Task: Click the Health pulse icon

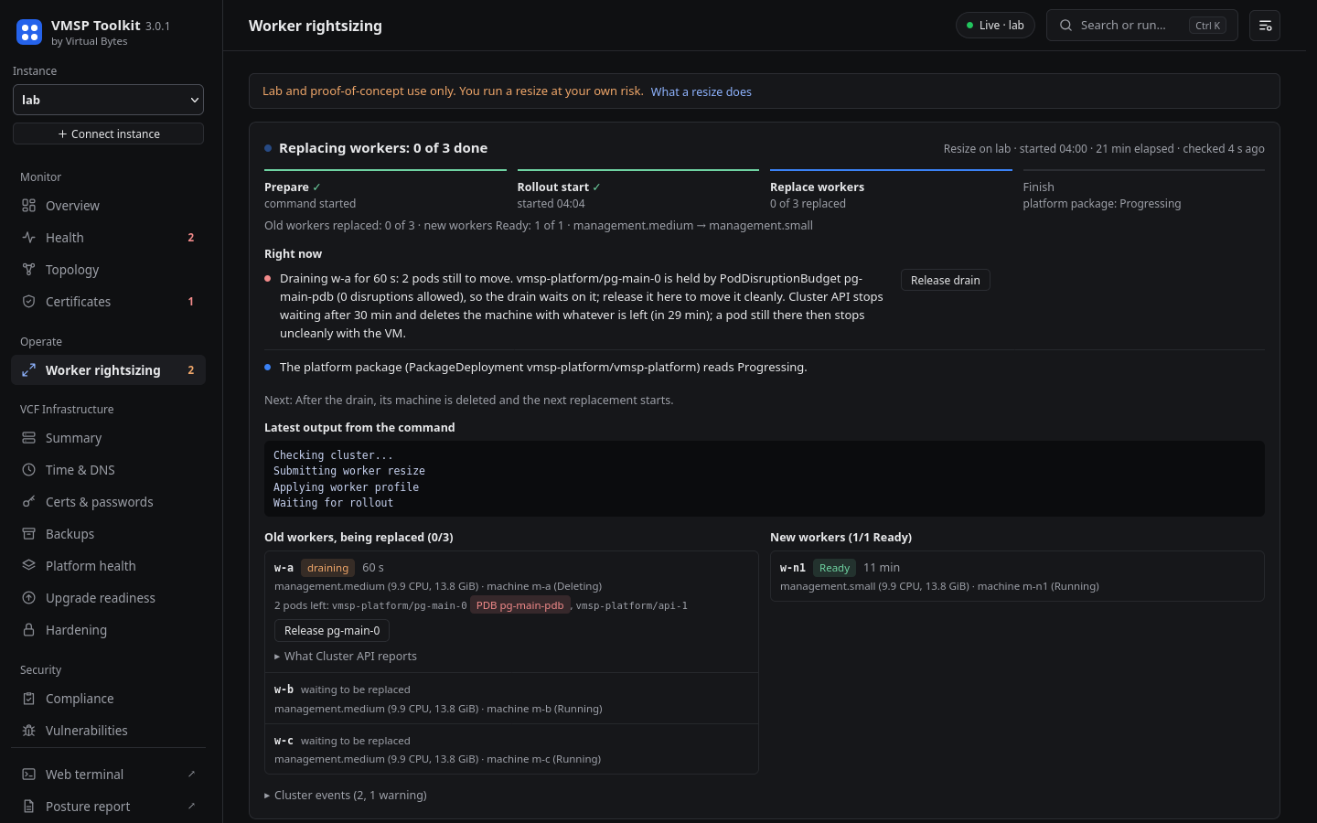Action: click(29, 238)
